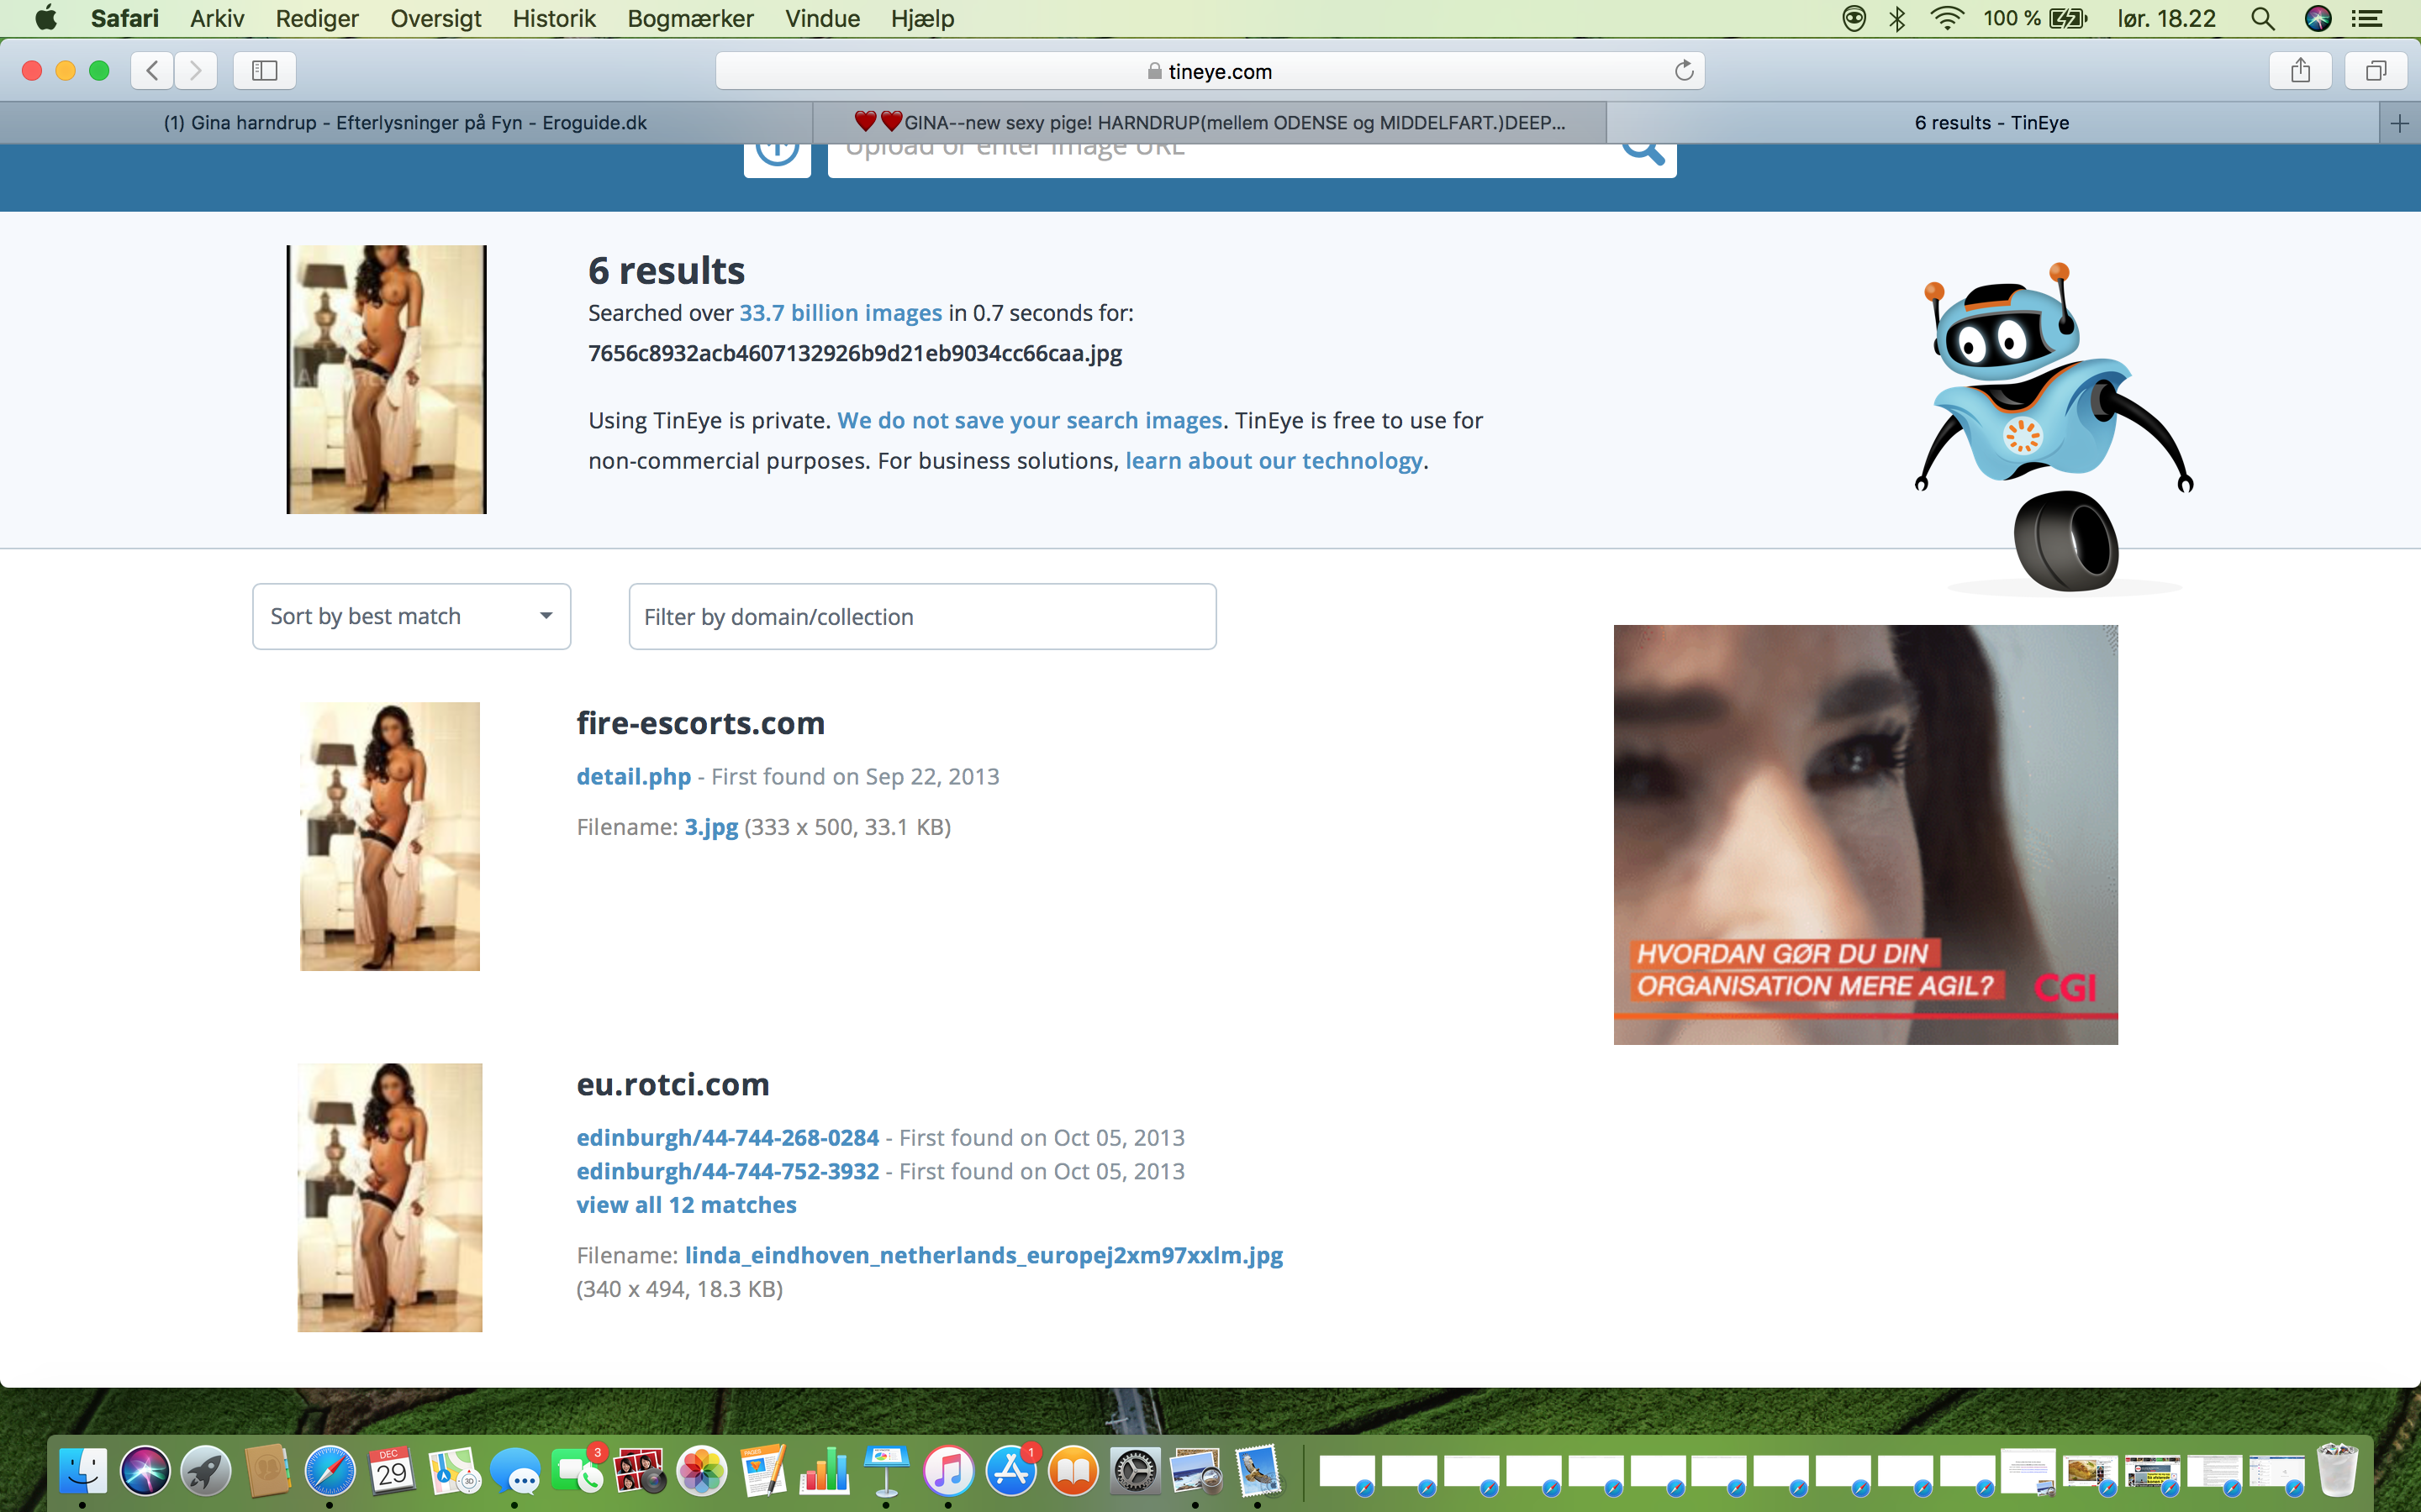Follow learn about our technology link
The height and width of the screenshot is (1512, 2421).
[1274, 461]
